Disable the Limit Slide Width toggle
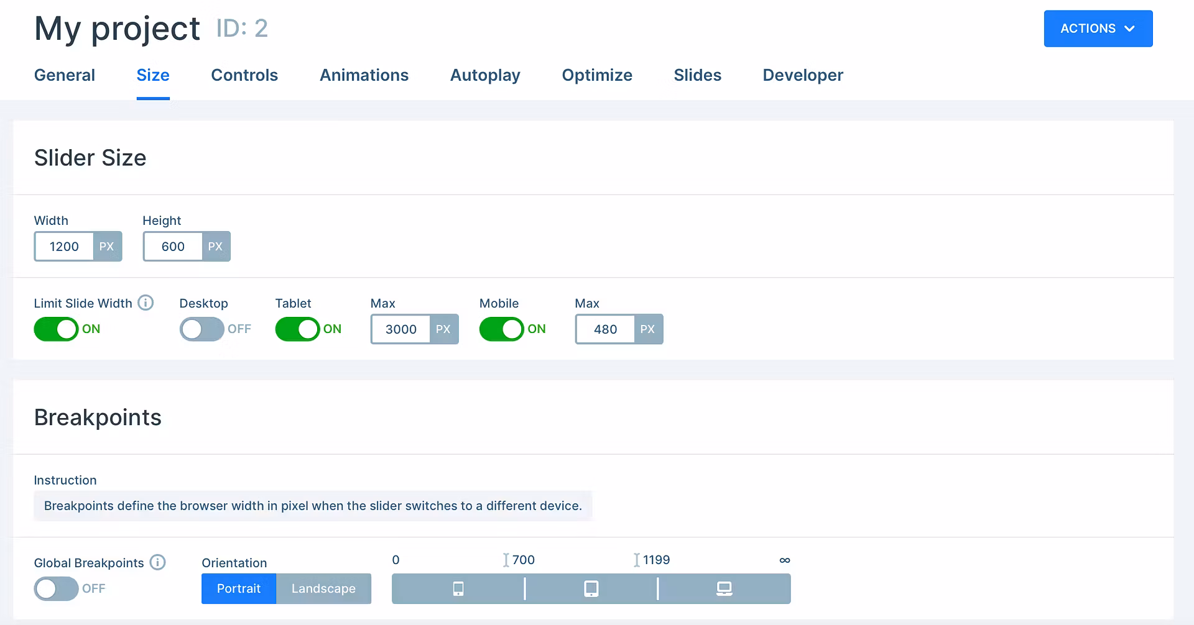1194x625 pixels. tap(56, 329)
